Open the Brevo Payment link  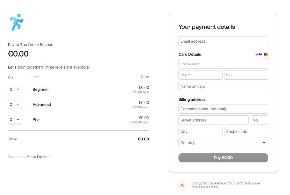[x=39, y=157]
